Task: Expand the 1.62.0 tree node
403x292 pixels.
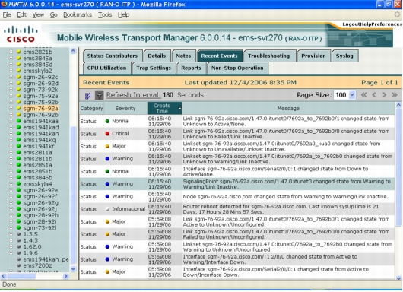Action: (x=11, y=247)
